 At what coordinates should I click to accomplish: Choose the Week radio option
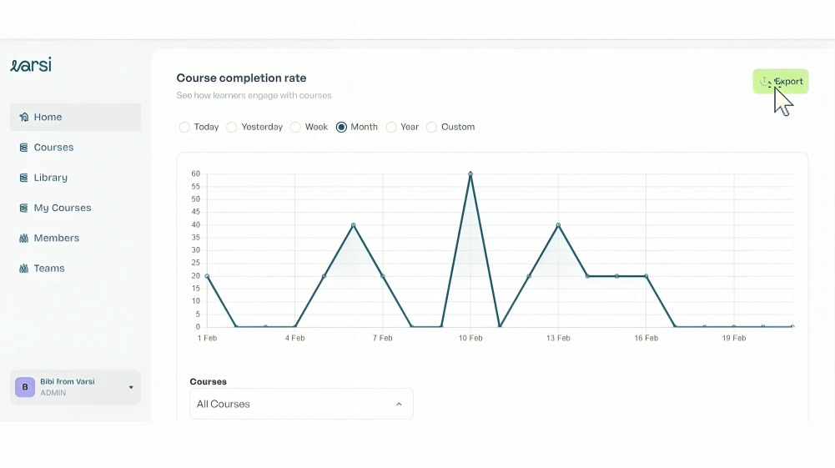[295, 128]
